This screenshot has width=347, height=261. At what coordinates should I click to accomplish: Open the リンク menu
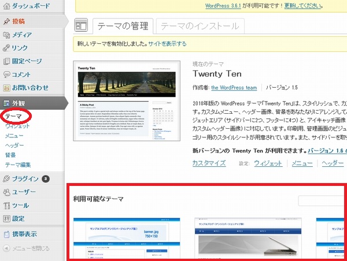20,48
